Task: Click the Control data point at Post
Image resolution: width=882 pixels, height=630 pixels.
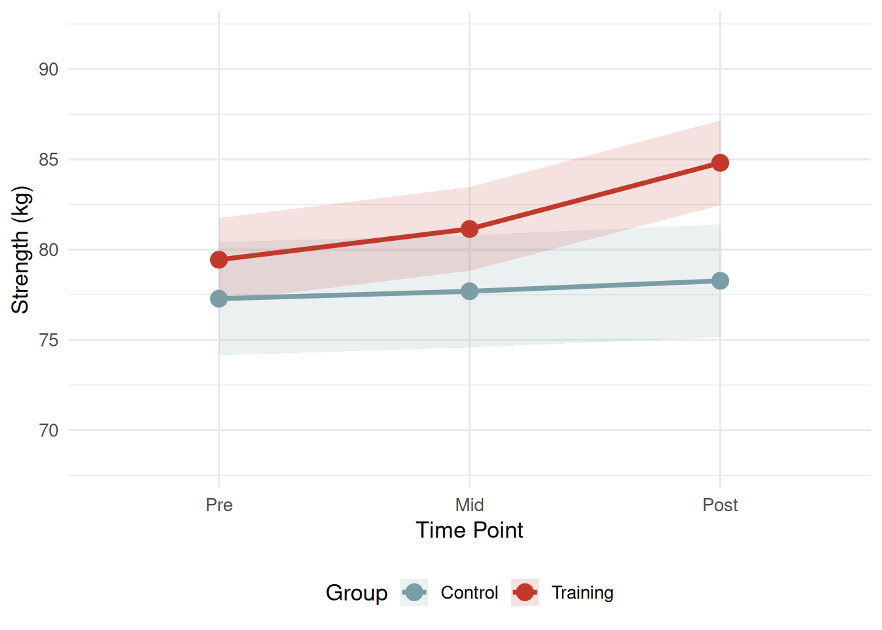Action: pos(720,281)
